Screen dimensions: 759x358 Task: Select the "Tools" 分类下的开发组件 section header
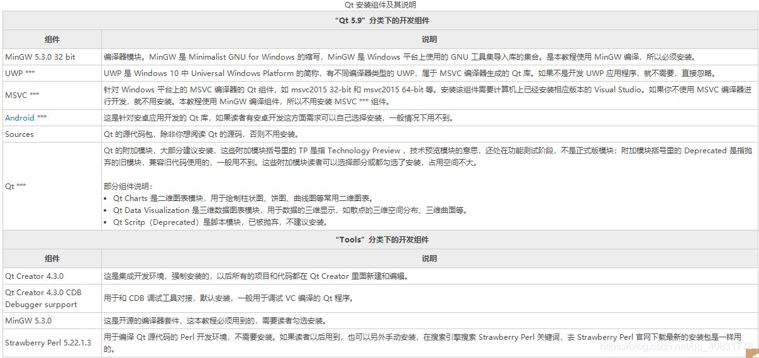381,240
